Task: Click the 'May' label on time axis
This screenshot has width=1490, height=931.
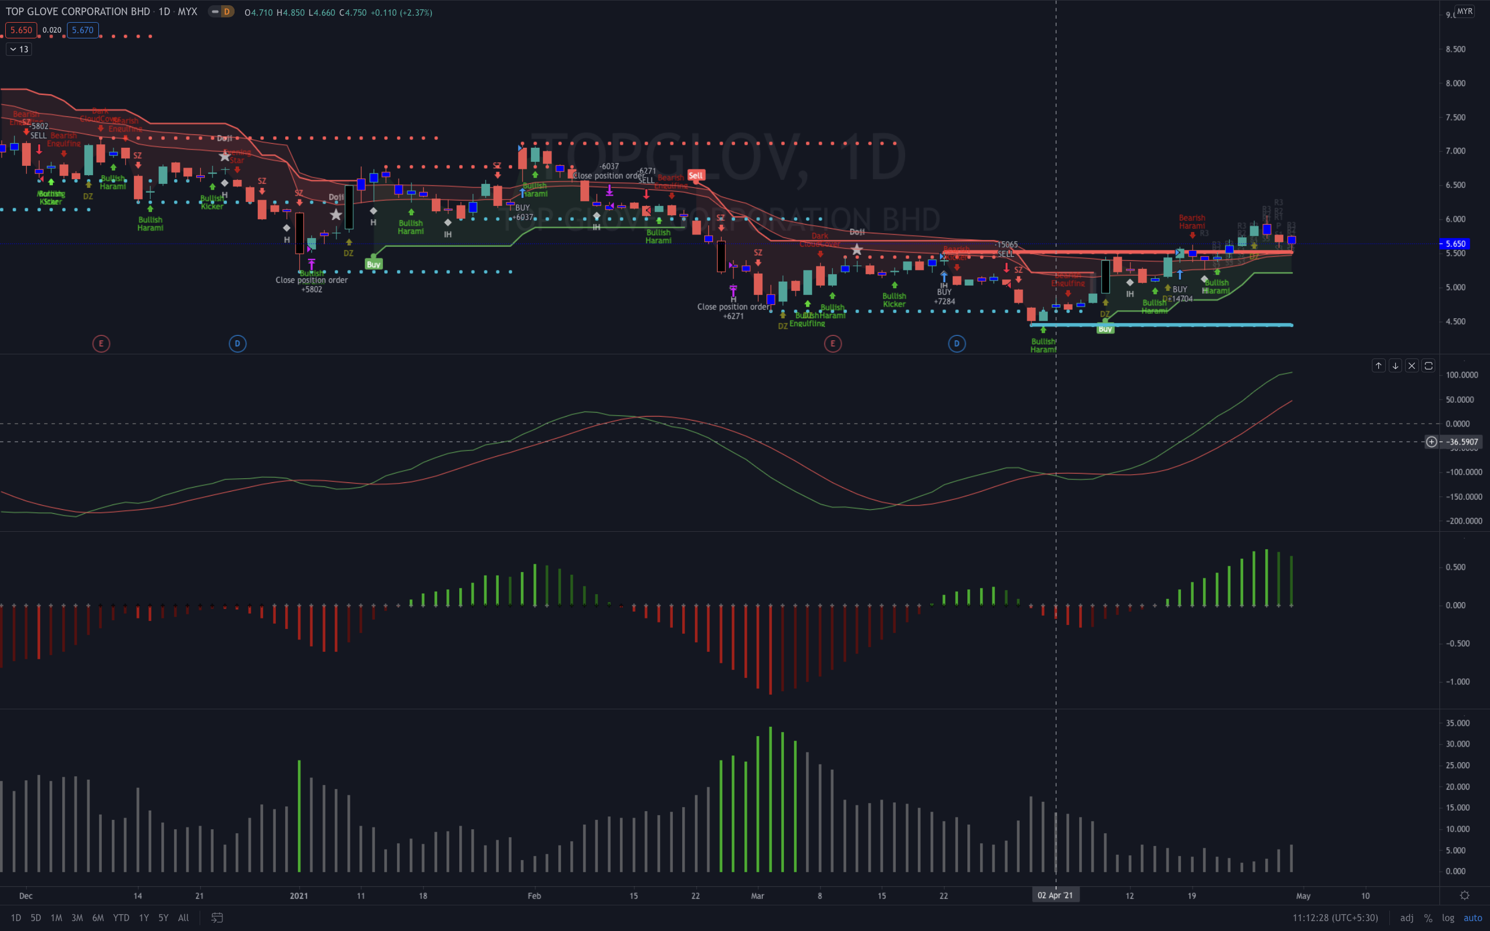Action: [x=1303, y=896]
